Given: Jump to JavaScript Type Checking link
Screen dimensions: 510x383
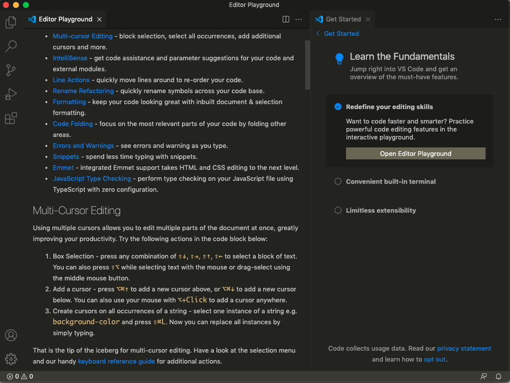Looking at the screenshot, I should pos(92,178).
